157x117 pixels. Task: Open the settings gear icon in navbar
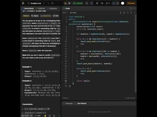102,3
